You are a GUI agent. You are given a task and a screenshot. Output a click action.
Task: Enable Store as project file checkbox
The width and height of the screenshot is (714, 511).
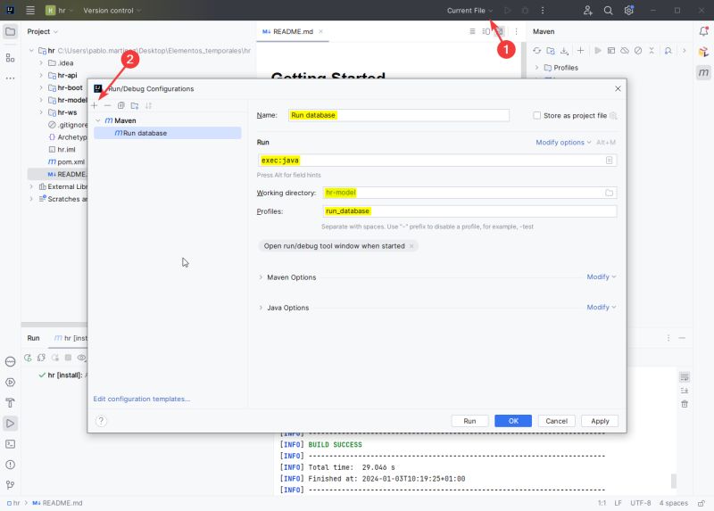click(537, 116)
